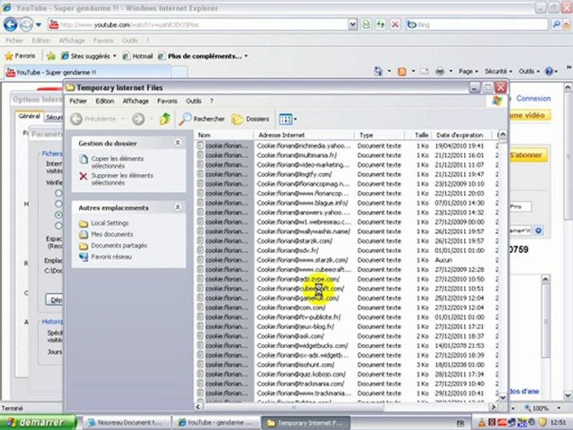Open the Home page icon in Internet Explorer
Screen dimensions: 573x430
click(x=378, y=71)
